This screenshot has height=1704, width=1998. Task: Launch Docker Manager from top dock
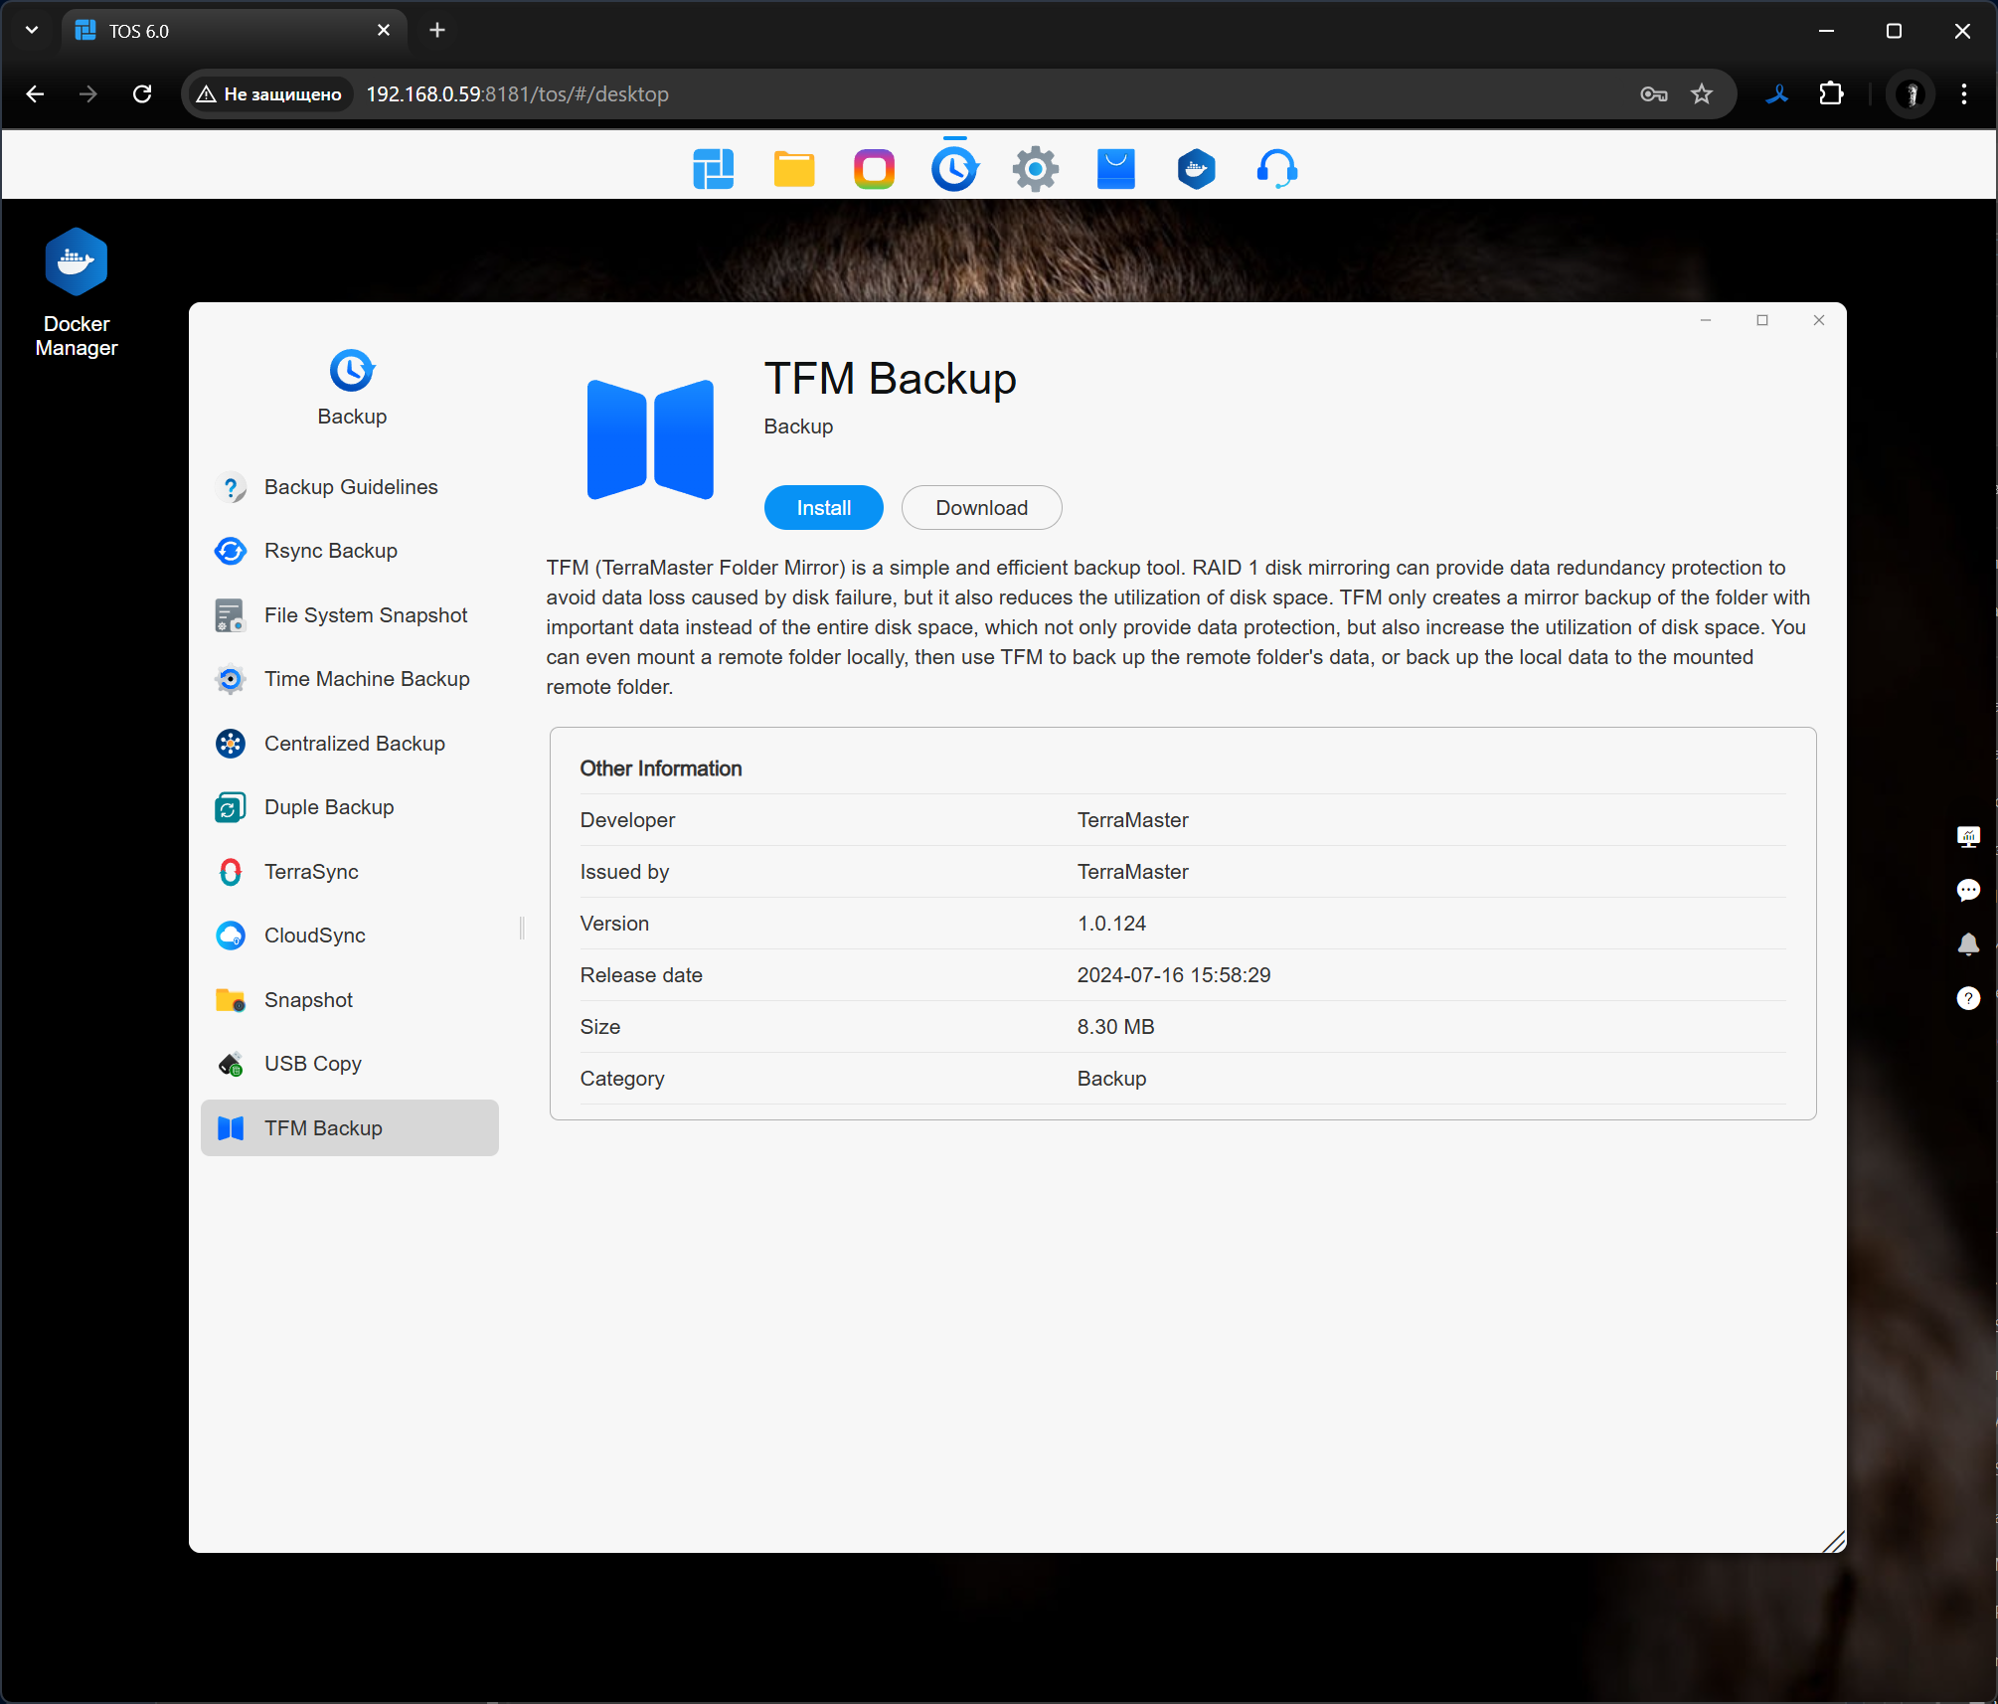tap(1196, 169)
